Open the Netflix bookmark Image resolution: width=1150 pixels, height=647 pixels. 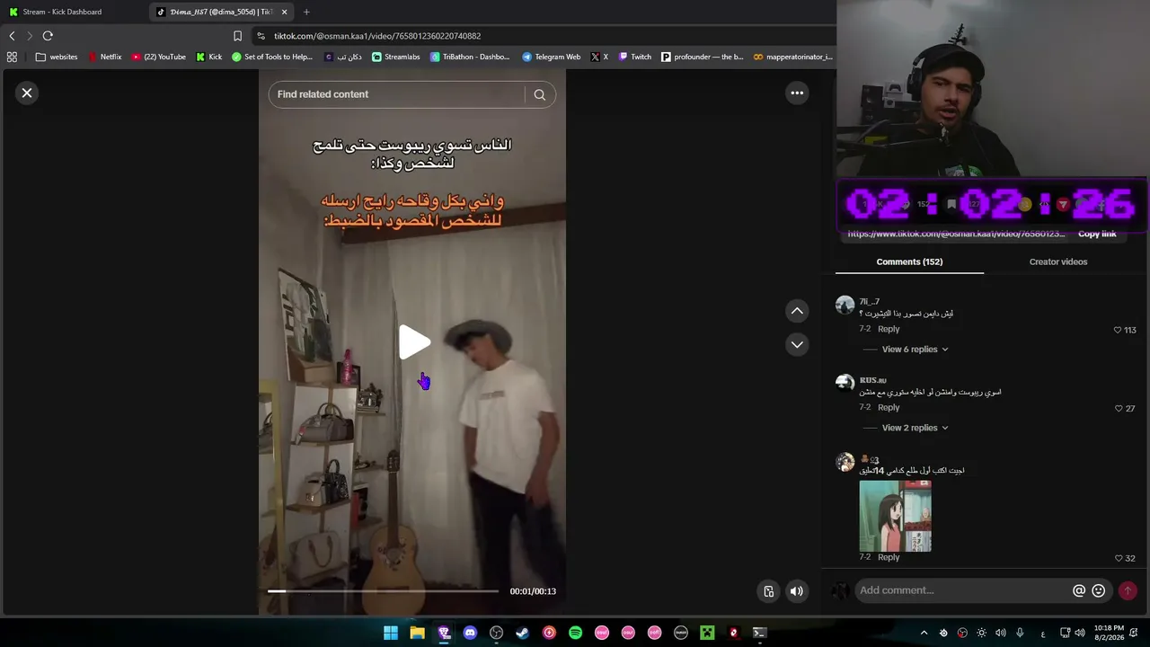[104, 57]
